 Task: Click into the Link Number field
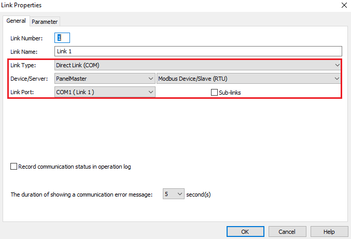point(62,38)
